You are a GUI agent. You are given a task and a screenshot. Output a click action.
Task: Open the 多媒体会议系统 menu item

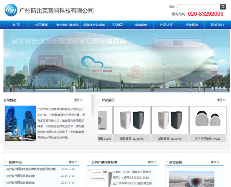pos(94,25)
